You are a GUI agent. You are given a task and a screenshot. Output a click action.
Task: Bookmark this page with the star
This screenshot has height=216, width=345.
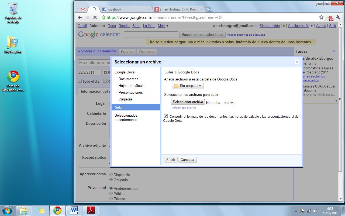(321, 17)
